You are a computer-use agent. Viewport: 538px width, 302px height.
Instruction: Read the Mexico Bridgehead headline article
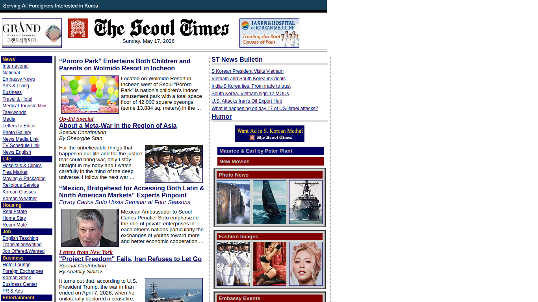click(x=132, y=192)
